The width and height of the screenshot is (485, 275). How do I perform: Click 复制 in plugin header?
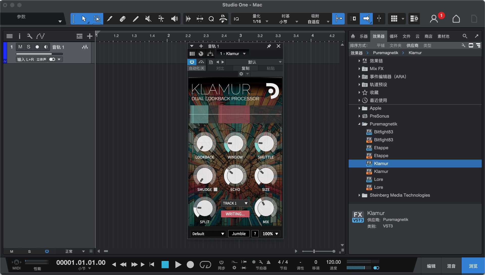coord(245,68)
